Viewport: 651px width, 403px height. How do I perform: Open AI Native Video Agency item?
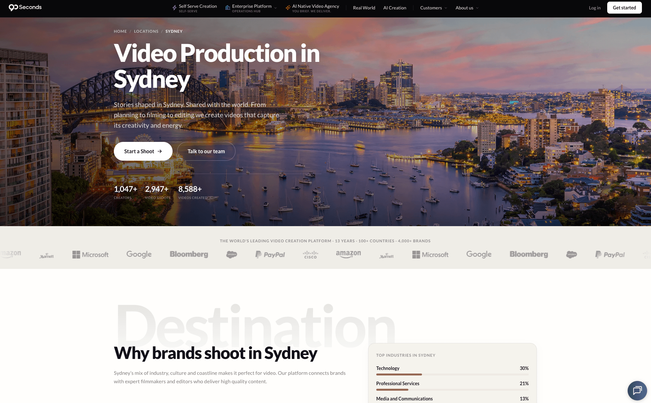(312, 8)
